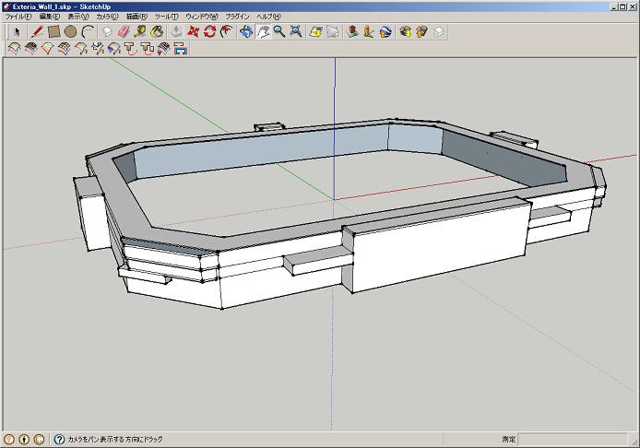This screenshot has width=640, height=448.
Task: Click the Zoom magnifier tool
Action: point(279,31)
